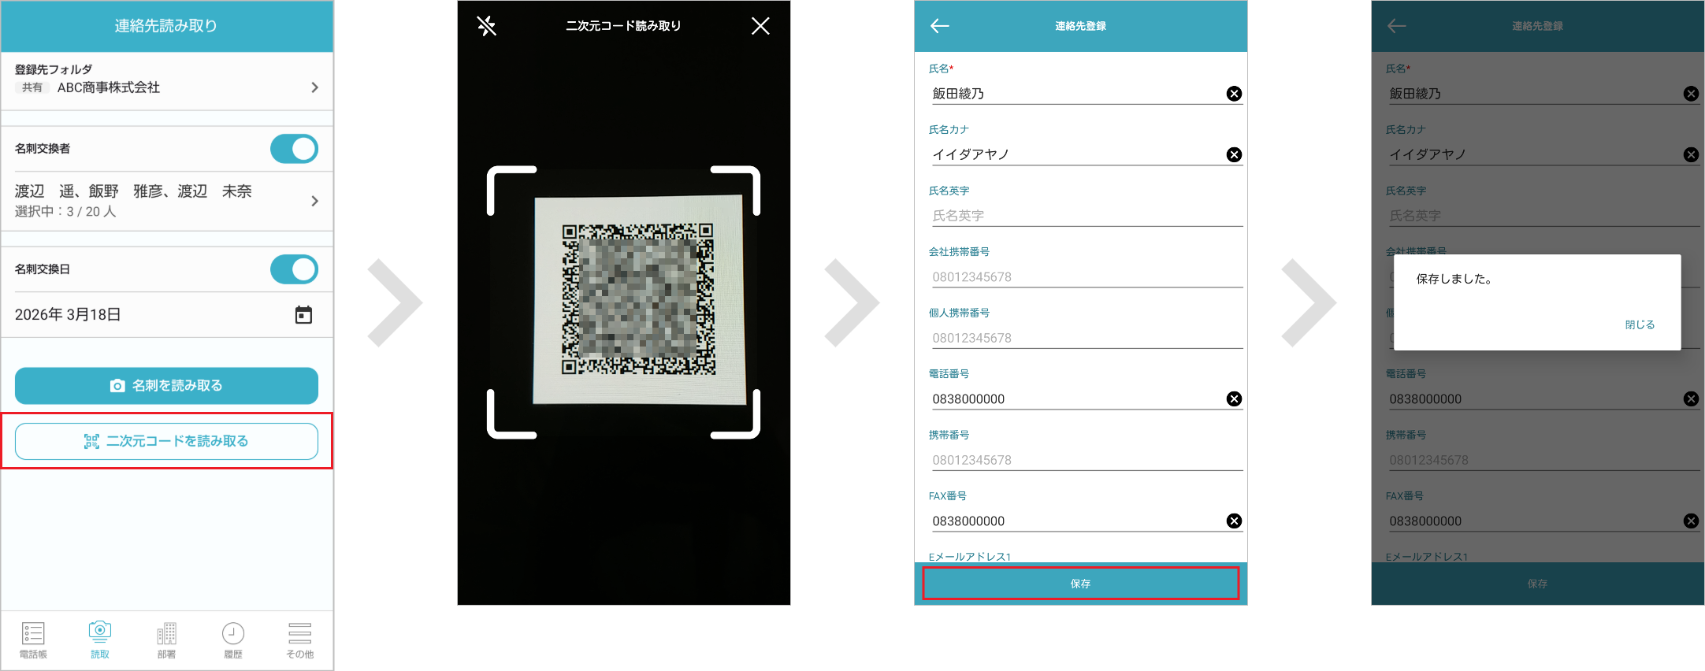Open the 名刺交換者 selection list chevron
The image size is (1705, 671).
point(314,201)
